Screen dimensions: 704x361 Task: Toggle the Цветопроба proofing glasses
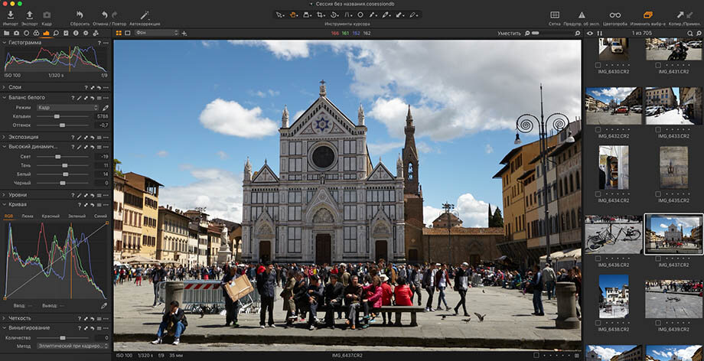tap(615, 15)
